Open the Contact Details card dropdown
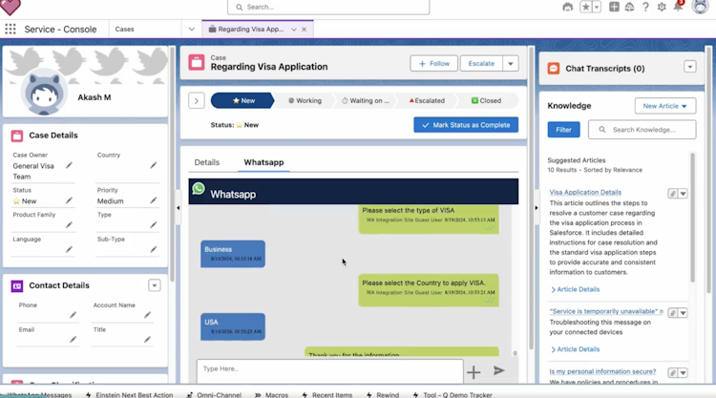 [155, 285]
